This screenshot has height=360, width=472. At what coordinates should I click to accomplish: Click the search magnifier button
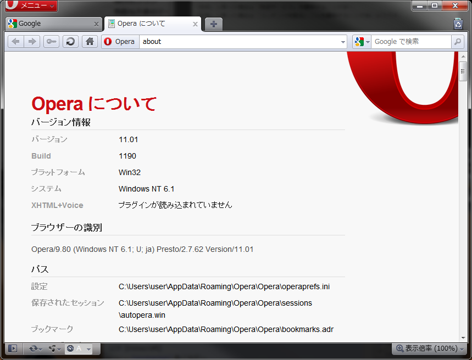[458, 42]
